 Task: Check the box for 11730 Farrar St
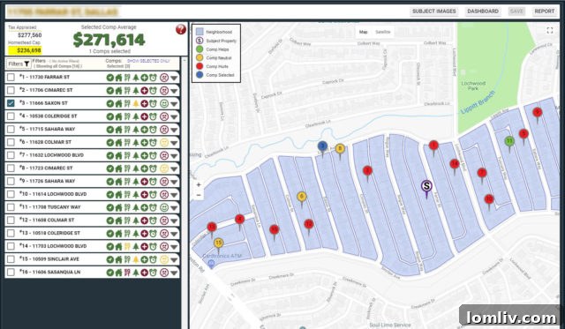11,78
